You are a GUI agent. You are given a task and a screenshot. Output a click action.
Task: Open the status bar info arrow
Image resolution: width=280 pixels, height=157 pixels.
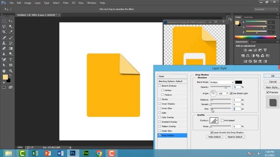tap(70, 147)
